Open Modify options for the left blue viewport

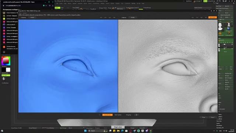pyautogui.click(x=32, y=17)
